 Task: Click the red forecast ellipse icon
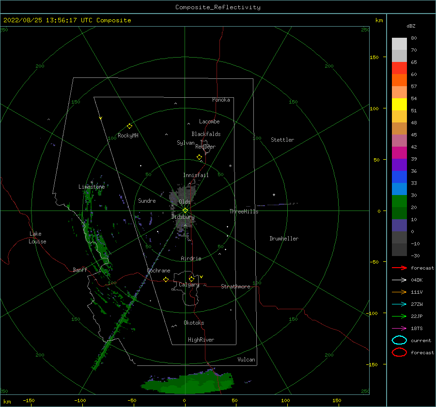coord(399,352)
